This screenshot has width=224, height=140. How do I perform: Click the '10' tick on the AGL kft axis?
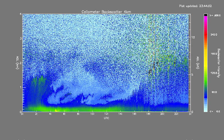pyautogui.click(x=193, y=38)
